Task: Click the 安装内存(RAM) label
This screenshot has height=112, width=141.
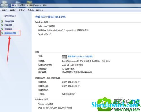Action: [x=45, y=65]
